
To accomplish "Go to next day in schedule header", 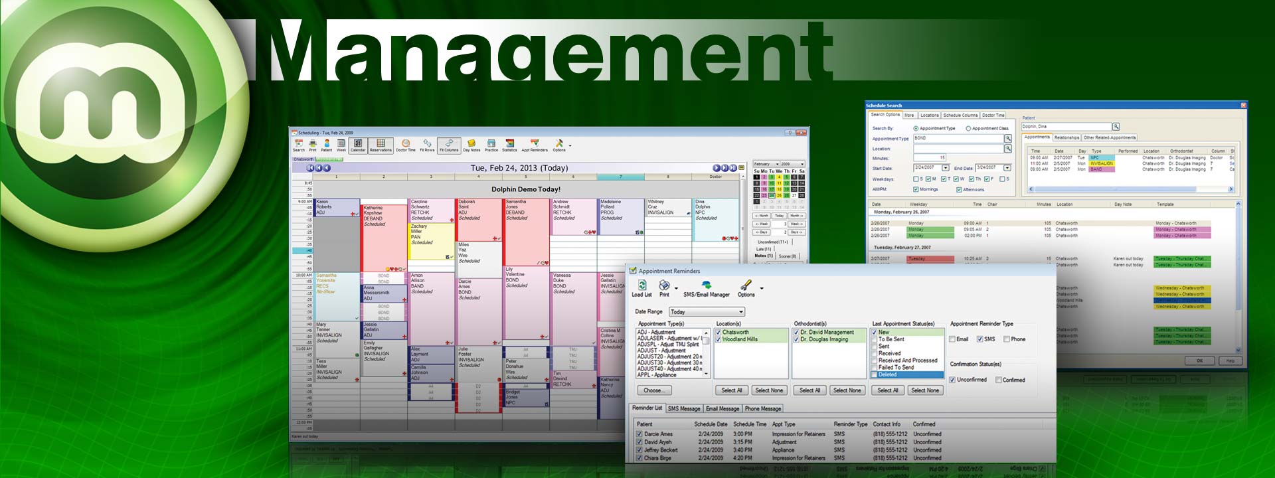I will pos(717,168).
